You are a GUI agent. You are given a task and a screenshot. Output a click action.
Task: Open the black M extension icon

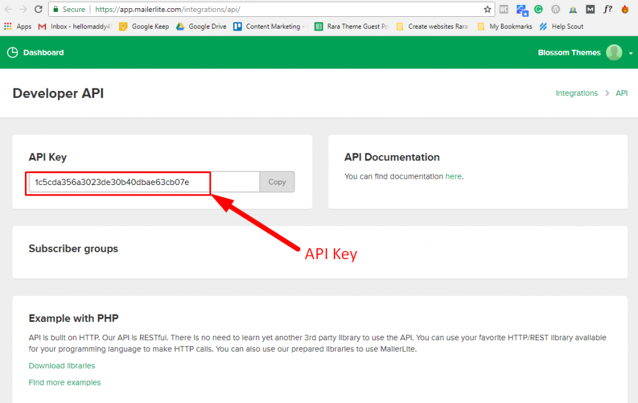[x=590, y=9]
